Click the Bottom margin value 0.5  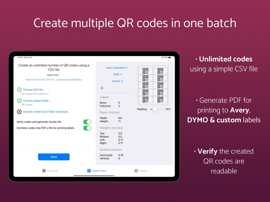pos(120,137)
